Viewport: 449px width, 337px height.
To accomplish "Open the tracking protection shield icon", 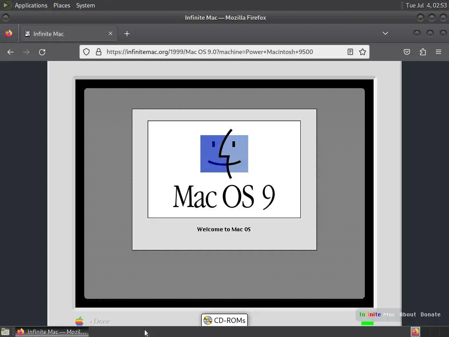I will (x=86, y=52).
